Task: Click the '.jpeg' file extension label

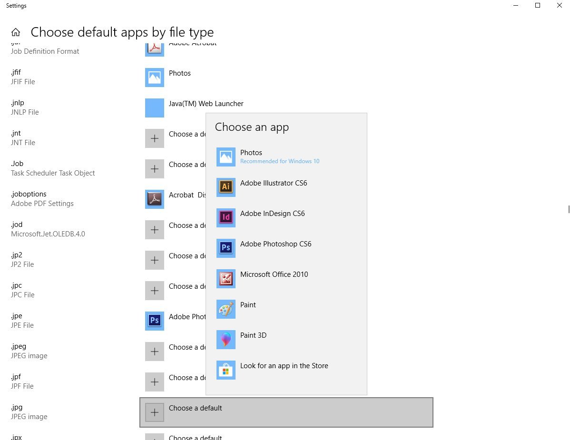Action: (19, 347)
